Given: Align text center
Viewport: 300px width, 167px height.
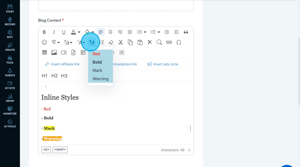Looking at the screenshot, I should tap(110, 32).
